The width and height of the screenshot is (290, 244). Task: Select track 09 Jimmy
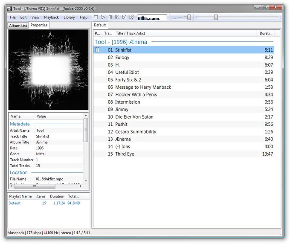(x=184, y=109)
